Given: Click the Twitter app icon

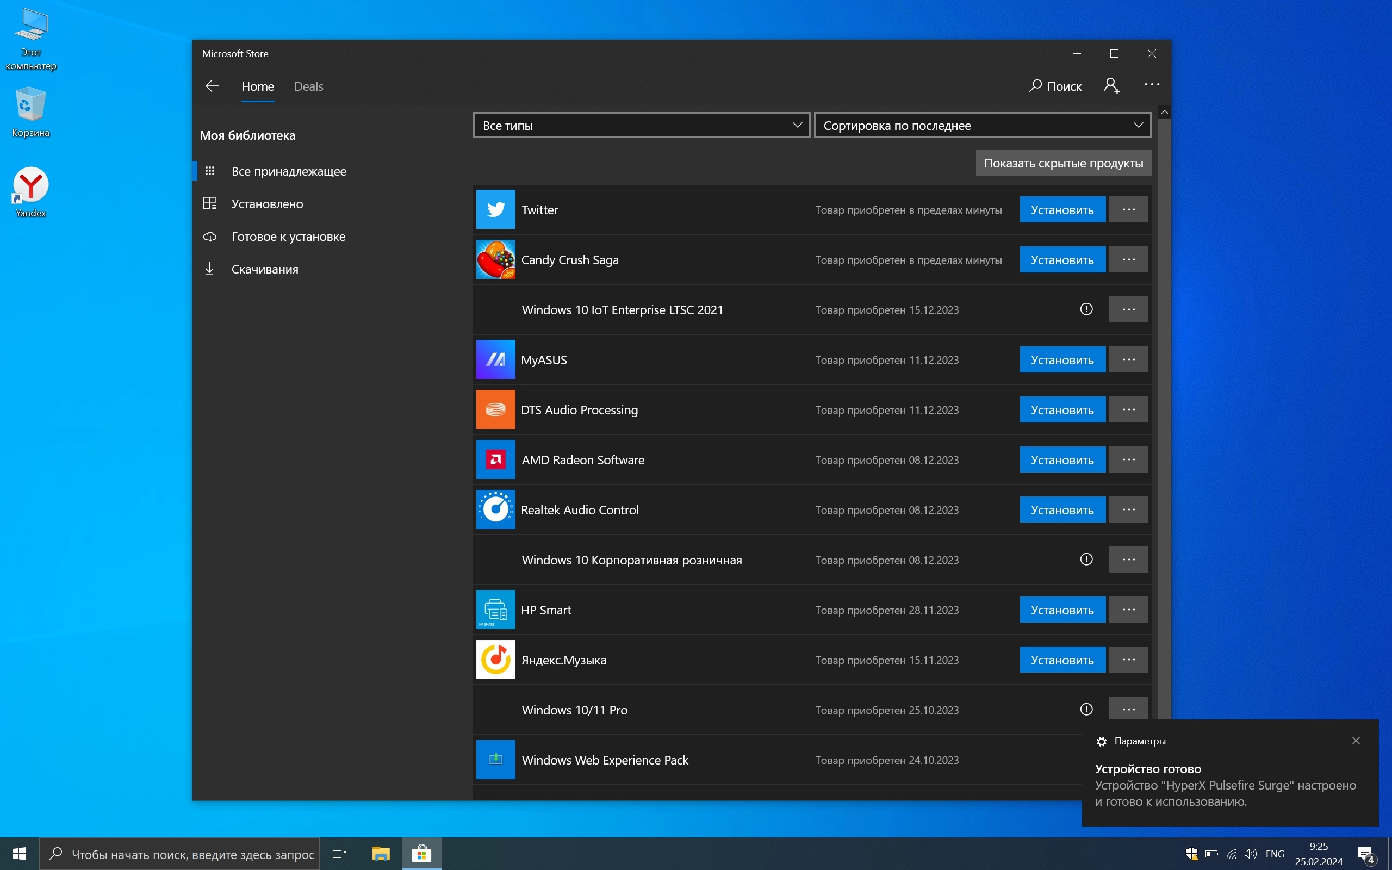Looking at the screenshot, I should (495, 209).
